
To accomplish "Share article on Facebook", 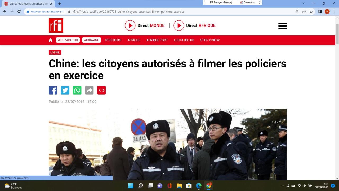I will click(x=53, y=90).
